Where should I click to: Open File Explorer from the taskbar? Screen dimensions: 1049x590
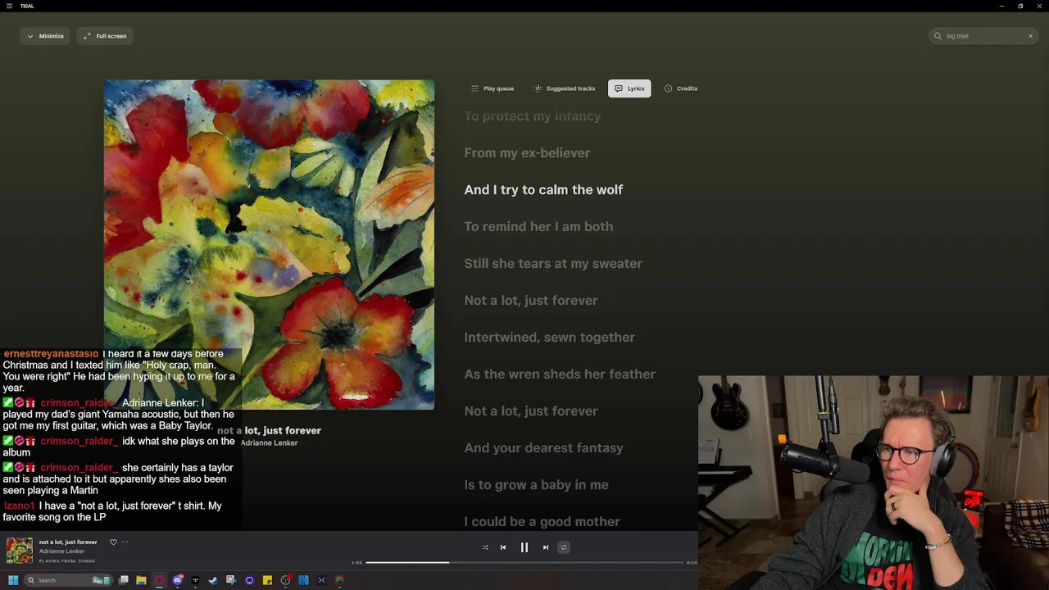tap(141, 580)
